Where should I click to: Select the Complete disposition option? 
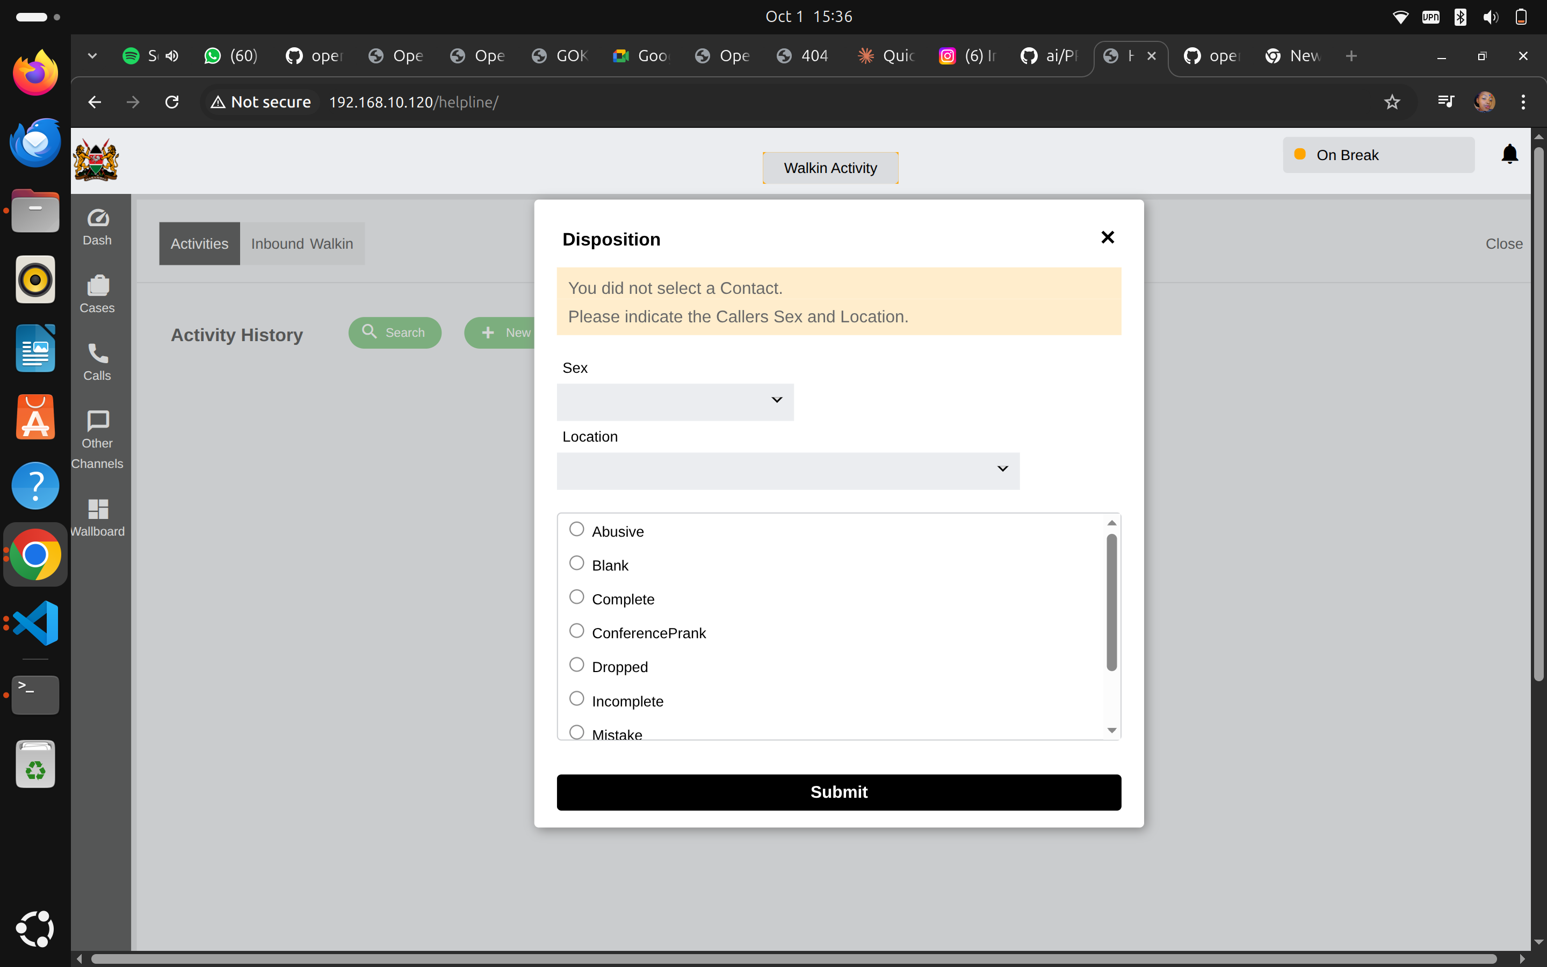(576, 597)
